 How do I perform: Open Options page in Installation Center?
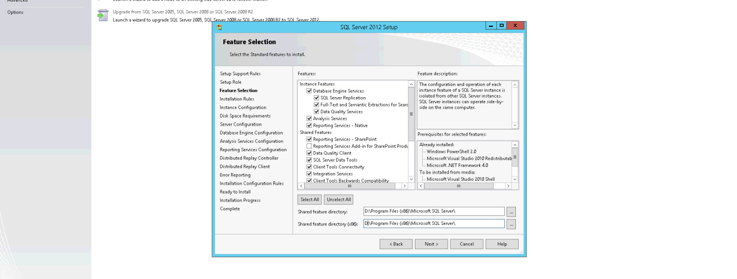click(15, 12)
